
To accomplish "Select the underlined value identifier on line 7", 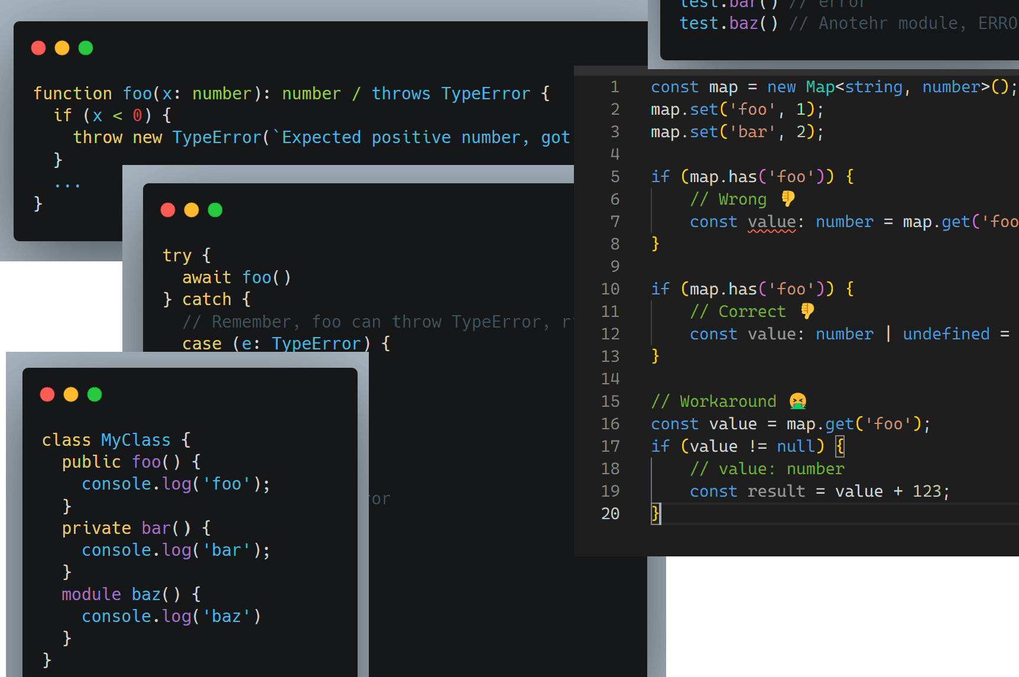I will (x=772, y=222).
